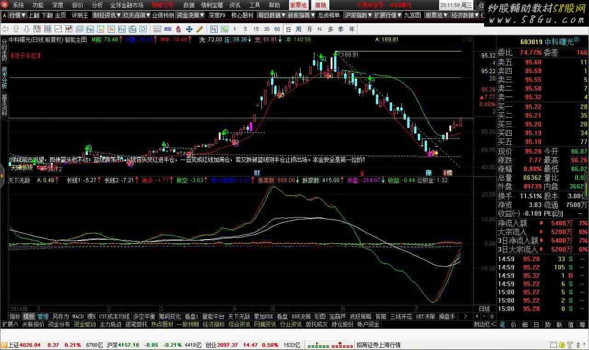Select the 周 weekly period
This screenshot has height=350, width=589.
(299, 29)
